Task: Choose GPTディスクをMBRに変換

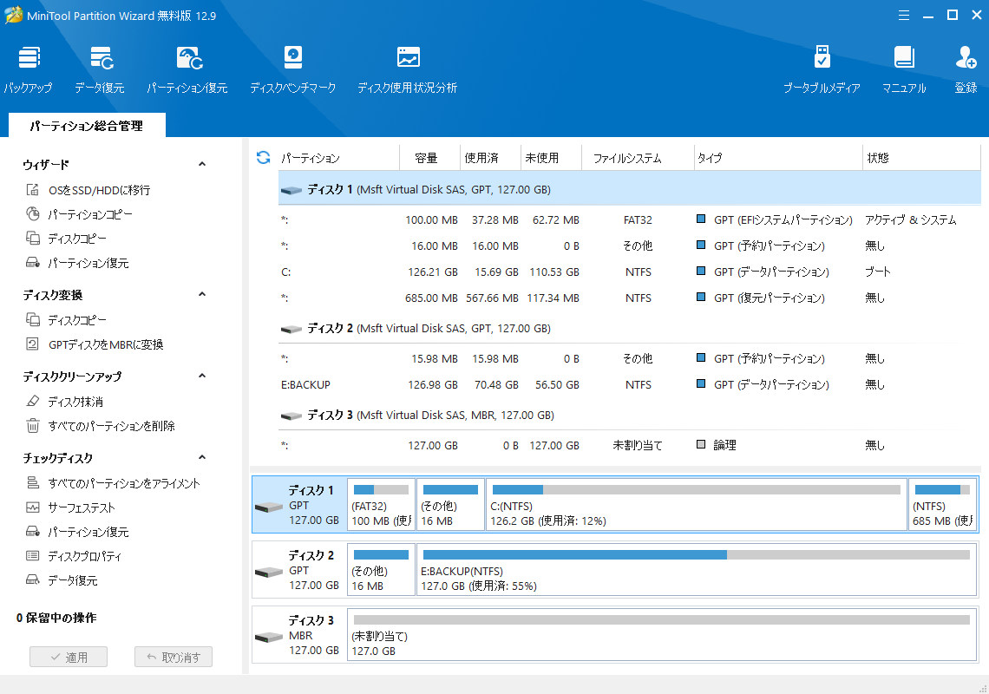Action: 95,344
